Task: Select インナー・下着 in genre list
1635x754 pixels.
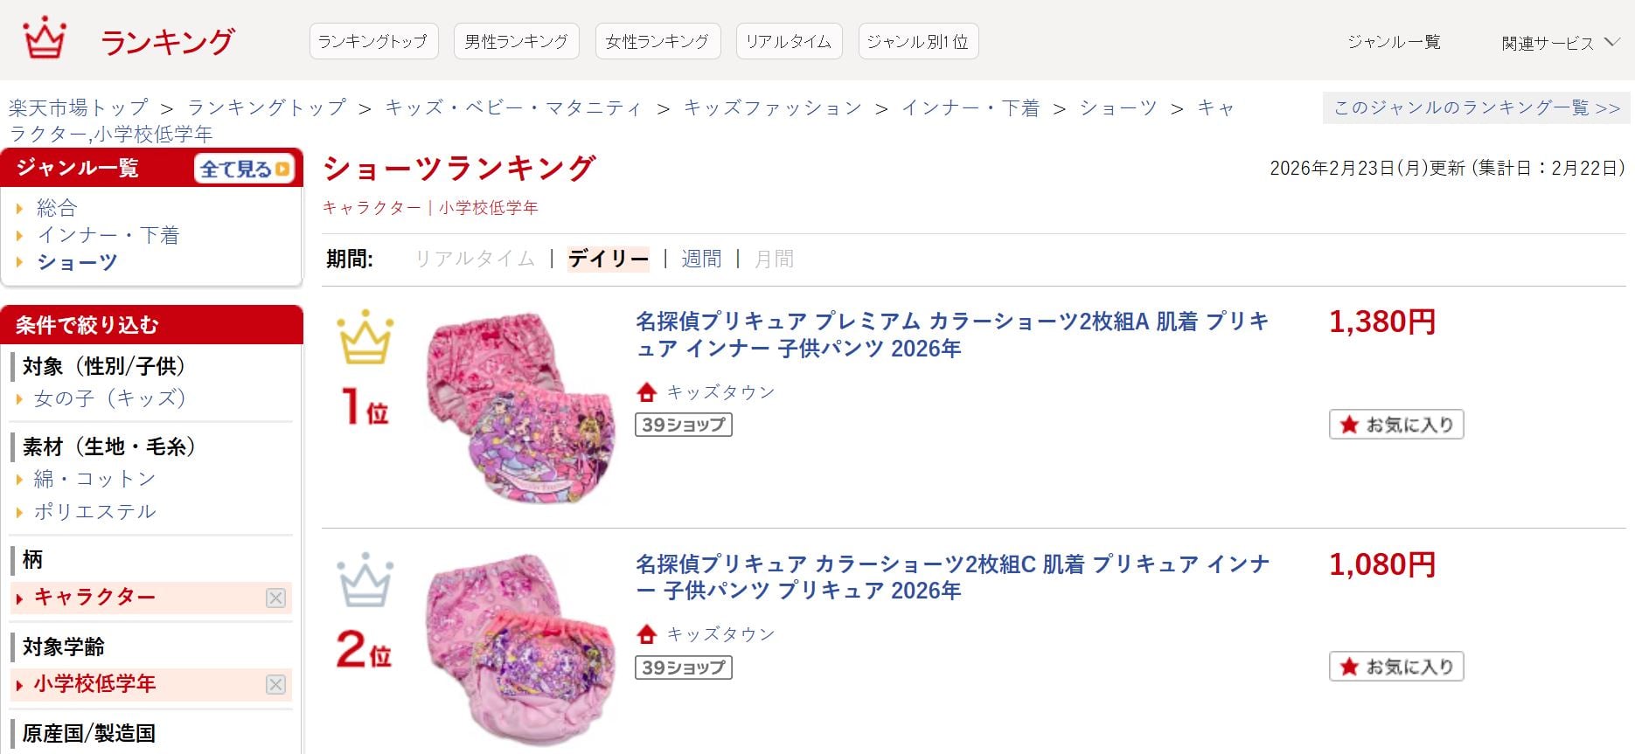Action: 108,235
